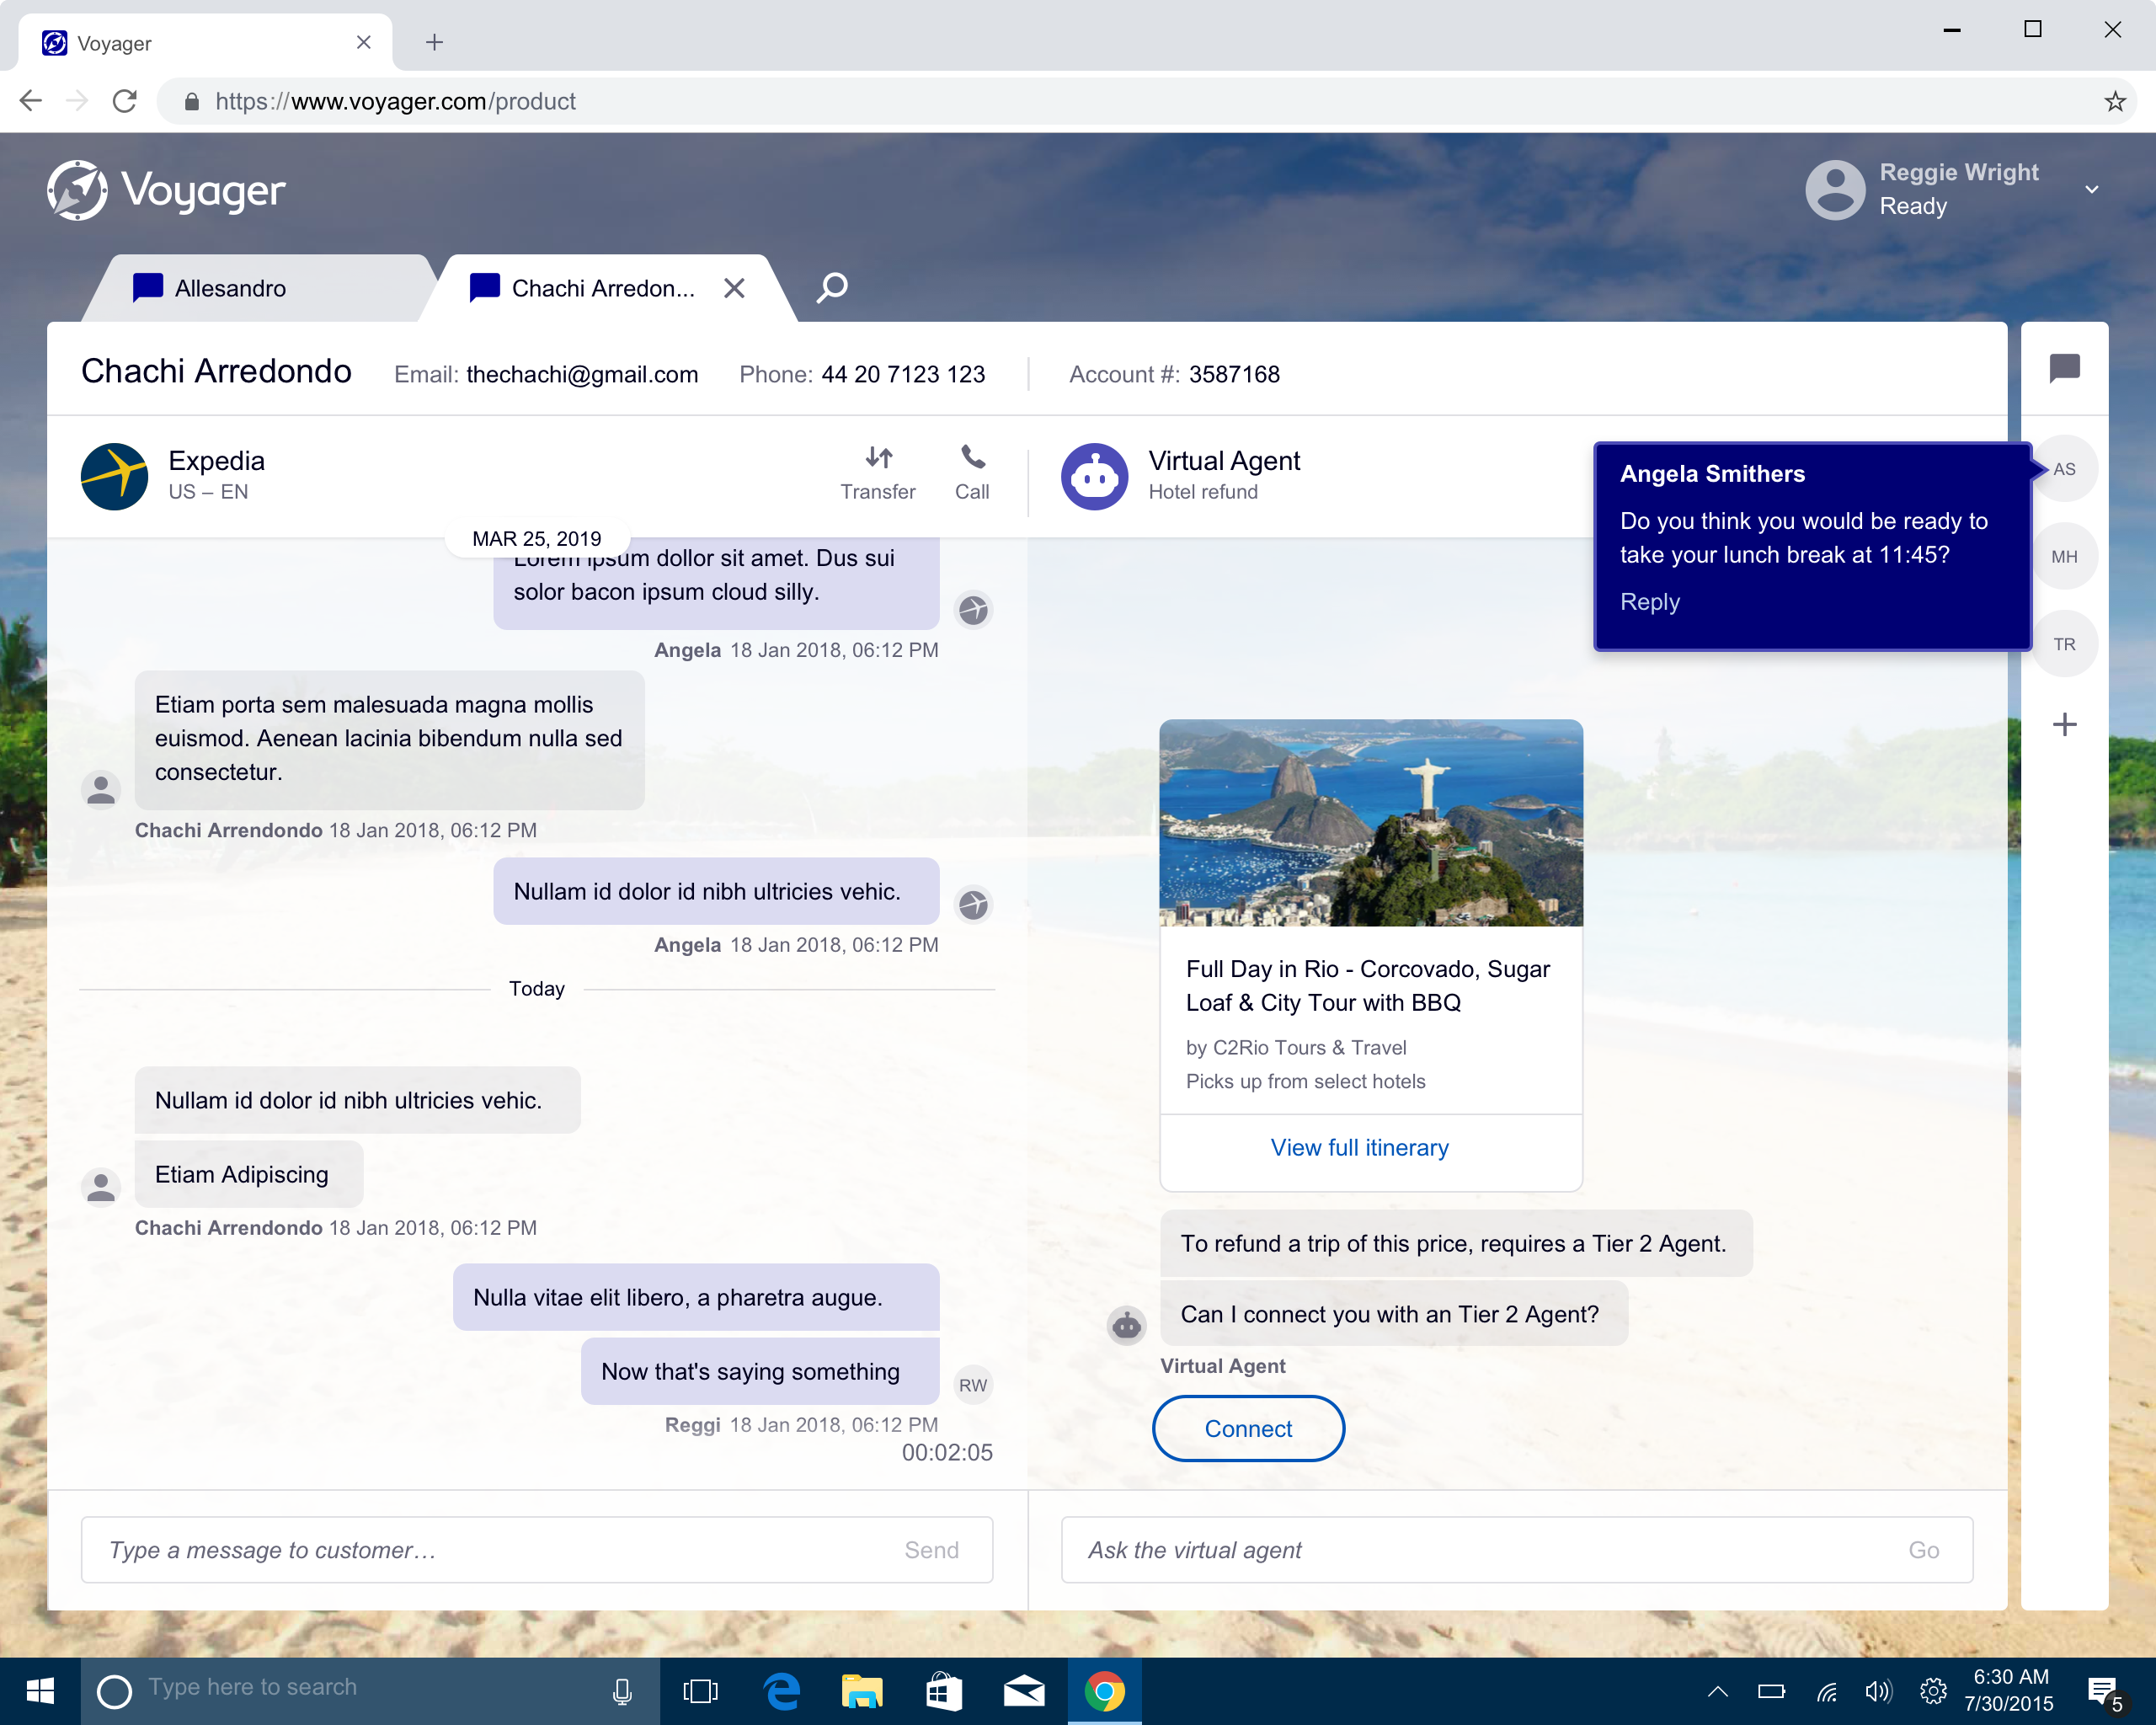Select MH agent avatar in sidebar
The image size is (2156, 1725).
[x=2064, y=556]
